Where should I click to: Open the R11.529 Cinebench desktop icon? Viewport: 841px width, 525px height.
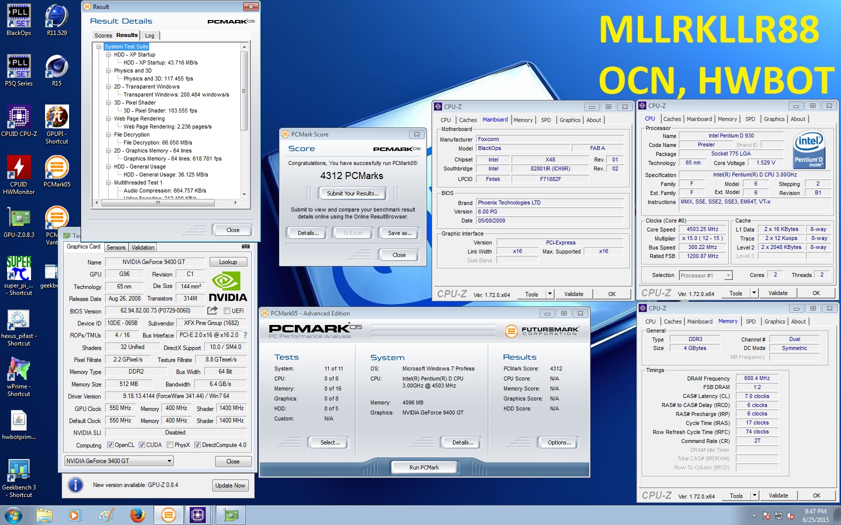pos(57,20)
